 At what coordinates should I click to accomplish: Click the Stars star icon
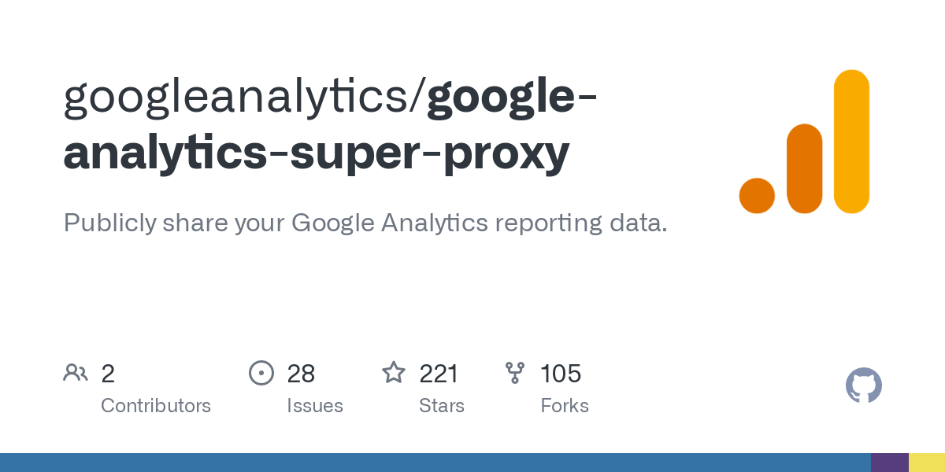[x=393, y=373]
